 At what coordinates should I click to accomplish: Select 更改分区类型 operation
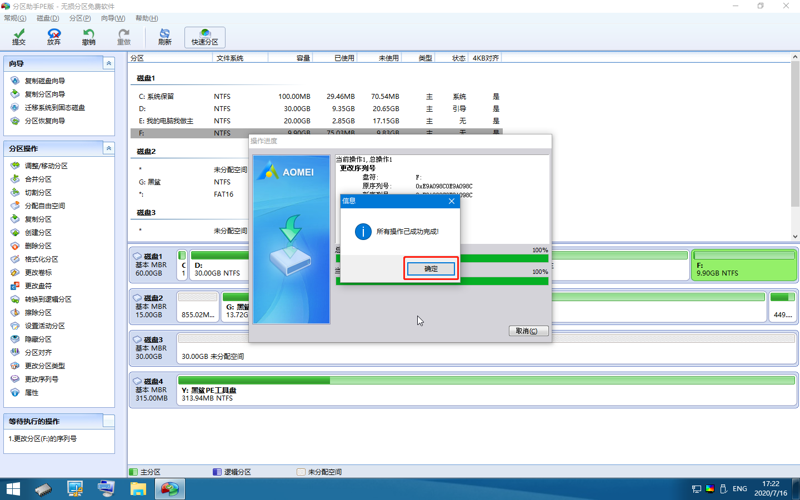pos(44,366)
